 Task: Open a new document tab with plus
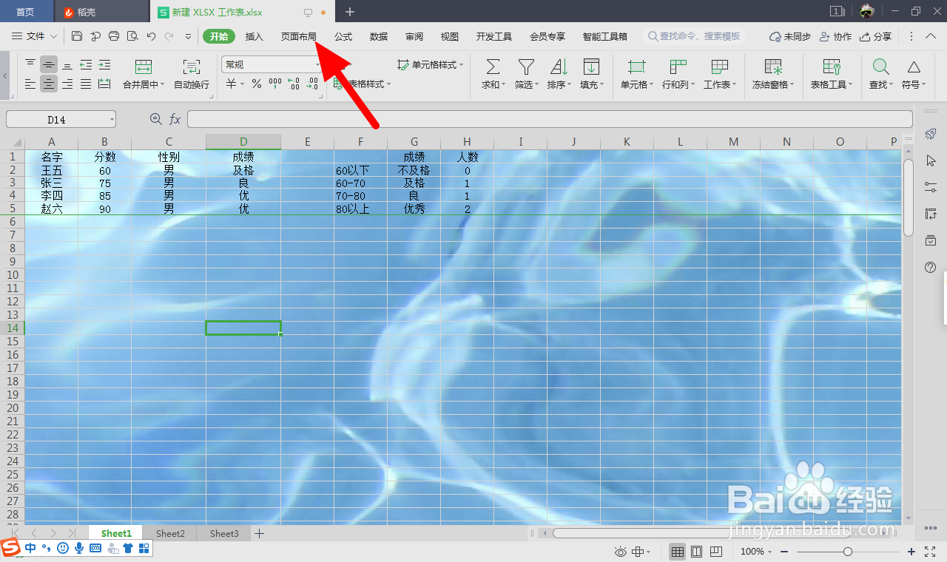click(x=350, y=12)
